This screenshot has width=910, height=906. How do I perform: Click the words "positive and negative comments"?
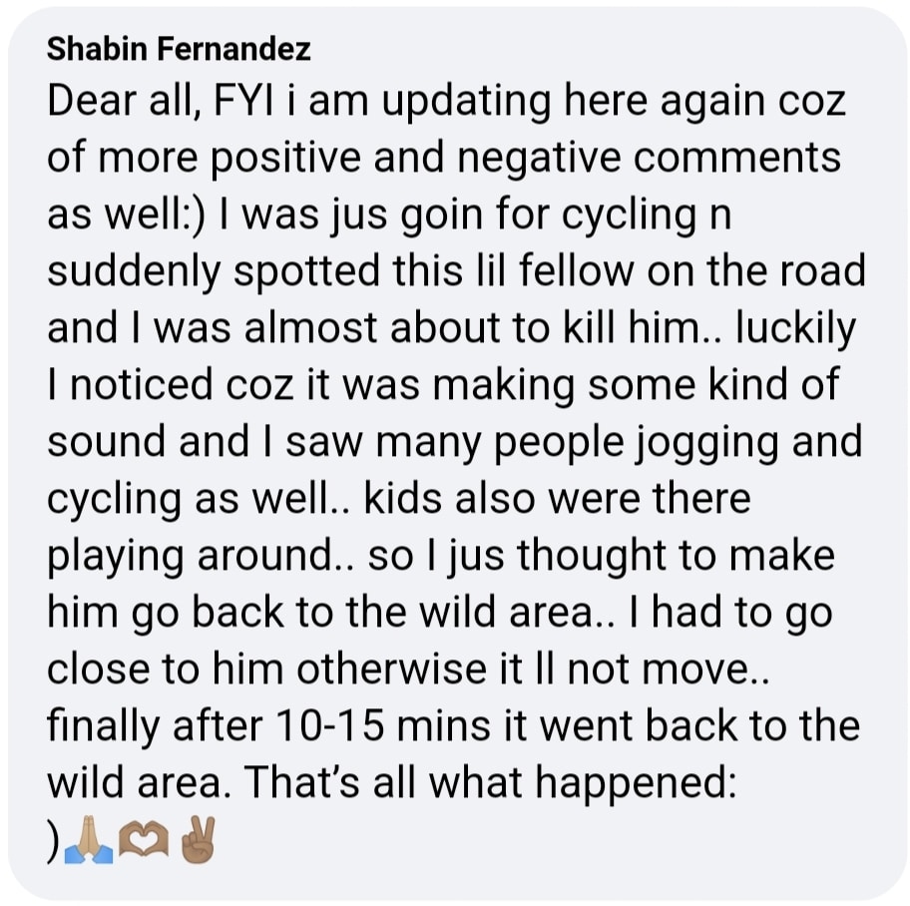pos(525,158)
